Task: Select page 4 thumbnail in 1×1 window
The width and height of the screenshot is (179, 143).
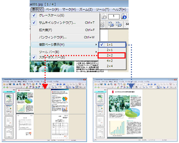Action: pos(100,133)
